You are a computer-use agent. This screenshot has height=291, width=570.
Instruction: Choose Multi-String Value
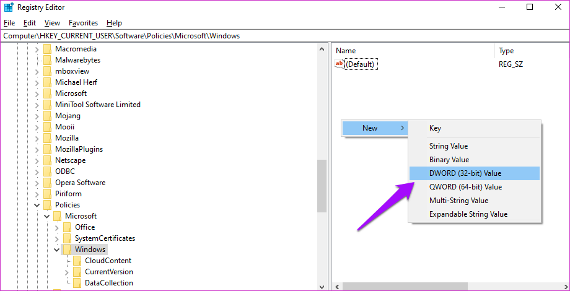[475, 201]
